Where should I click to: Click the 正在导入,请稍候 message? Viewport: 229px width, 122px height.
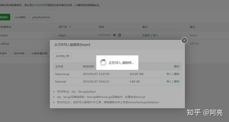point(121,63)
